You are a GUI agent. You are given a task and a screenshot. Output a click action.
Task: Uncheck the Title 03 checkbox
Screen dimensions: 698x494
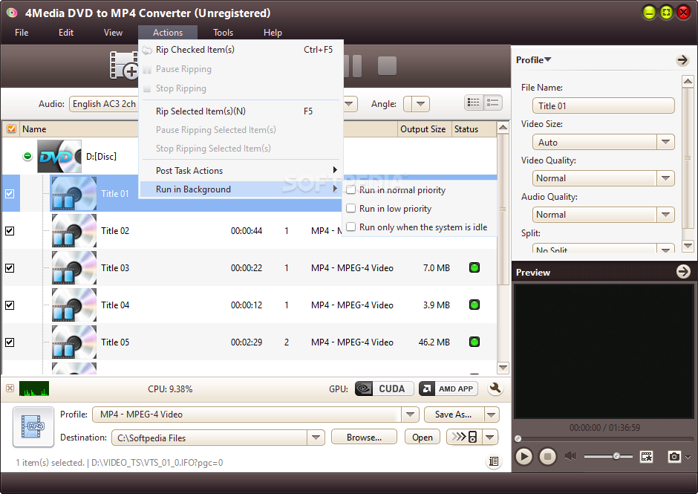coord(10,267)
